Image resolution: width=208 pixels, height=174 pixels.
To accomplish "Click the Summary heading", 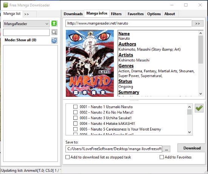I will 129,92.
